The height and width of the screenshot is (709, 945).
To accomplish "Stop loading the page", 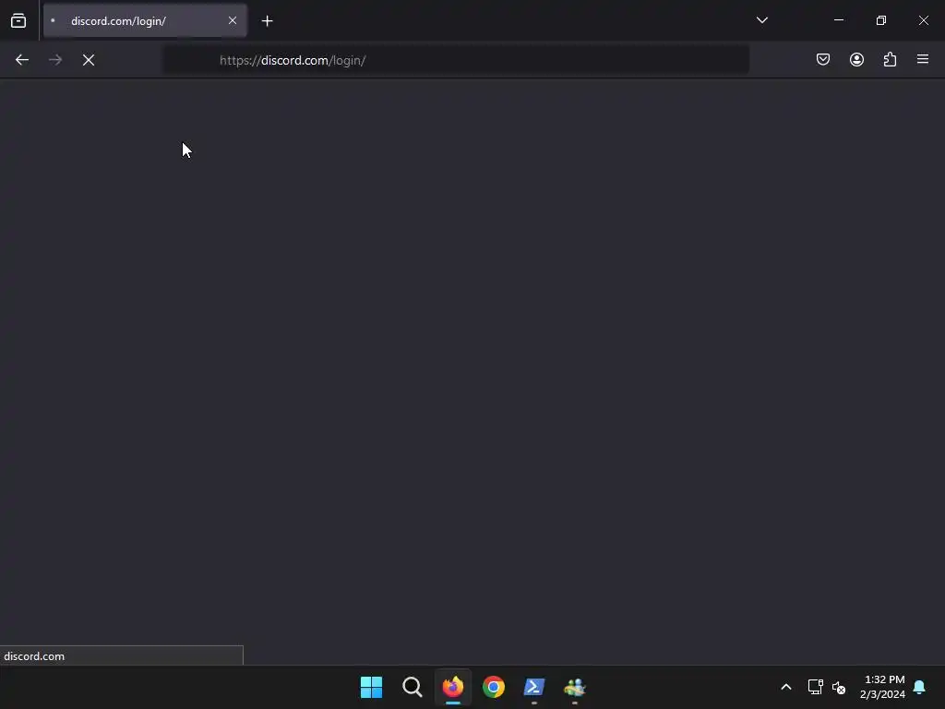I will coord(89,60).
